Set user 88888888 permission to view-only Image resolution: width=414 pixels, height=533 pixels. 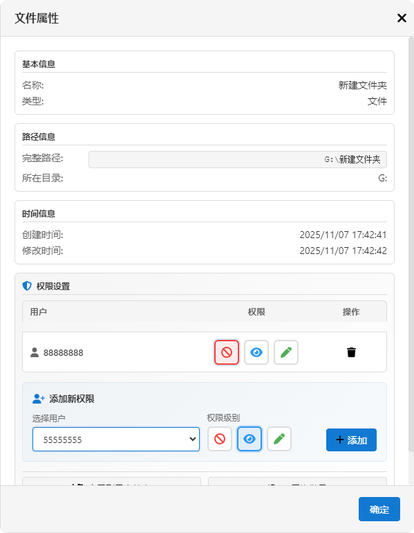256,352
